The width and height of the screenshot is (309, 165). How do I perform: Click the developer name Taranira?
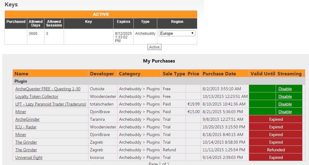point(97,120)
